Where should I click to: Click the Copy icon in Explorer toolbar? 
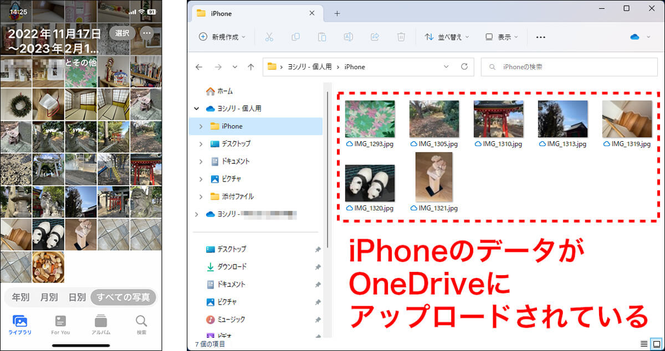point(295,37)
